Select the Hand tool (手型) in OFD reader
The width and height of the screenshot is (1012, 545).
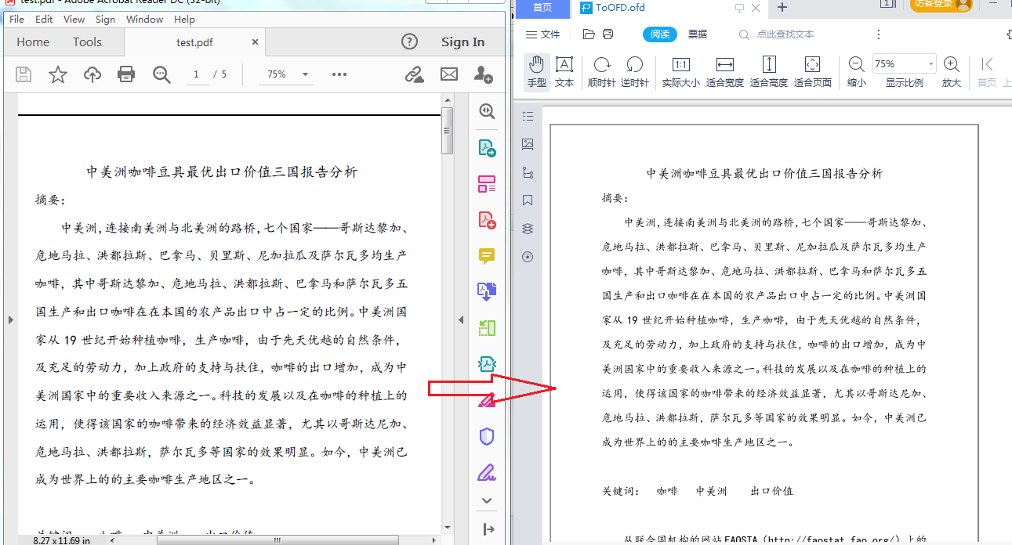[536, 70]
